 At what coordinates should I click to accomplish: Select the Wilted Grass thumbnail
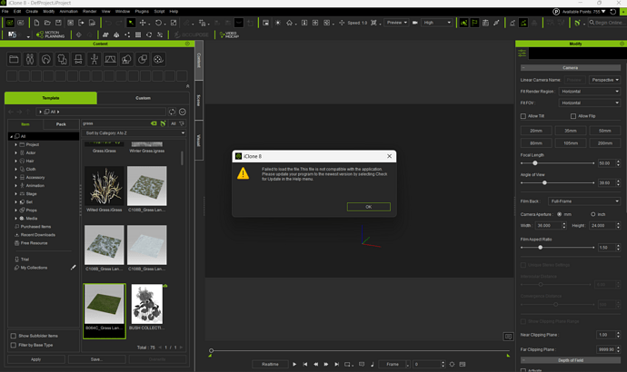click(104, 186)
